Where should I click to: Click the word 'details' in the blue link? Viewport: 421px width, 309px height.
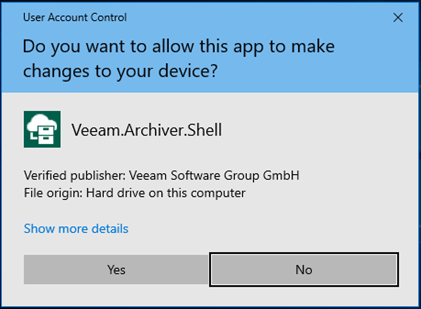pyautogui.click(x=110, y=229)
